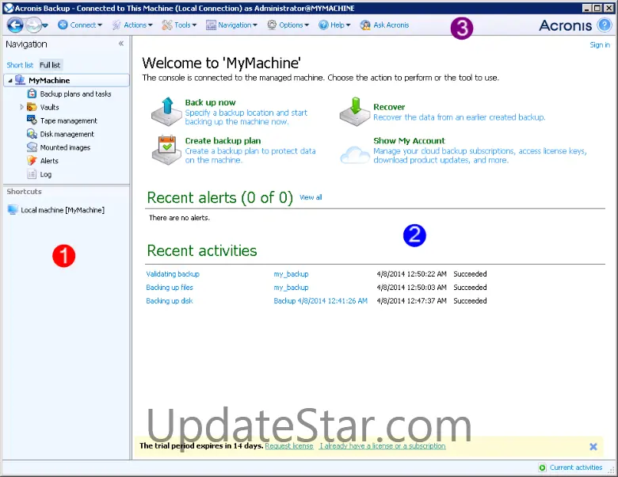Image resolution: width=618 pixels, height=477 pixels.
Task: Click the grayed Forward arrow button
Action: [x=33, y=25]
